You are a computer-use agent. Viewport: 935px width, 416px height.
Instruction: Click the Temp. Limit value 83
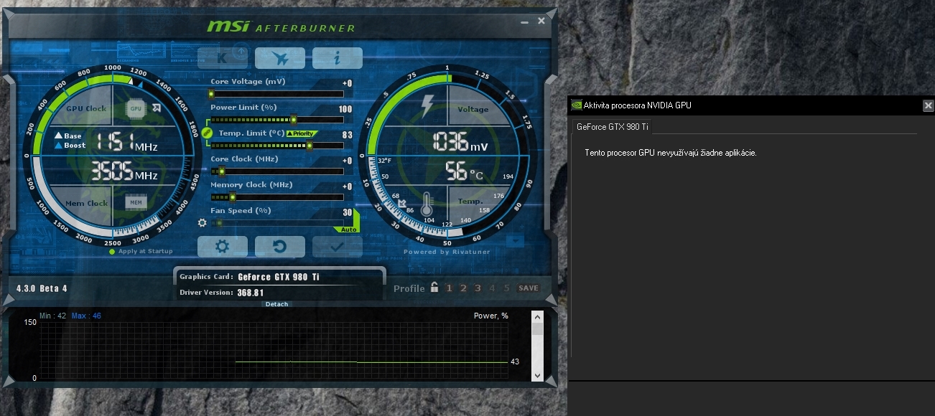348,135
